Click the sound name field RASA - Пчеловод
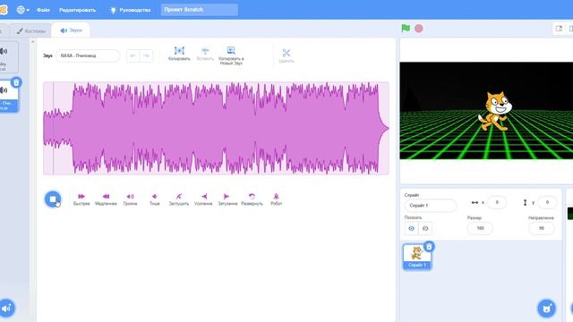573x322 pixels. 88,55
